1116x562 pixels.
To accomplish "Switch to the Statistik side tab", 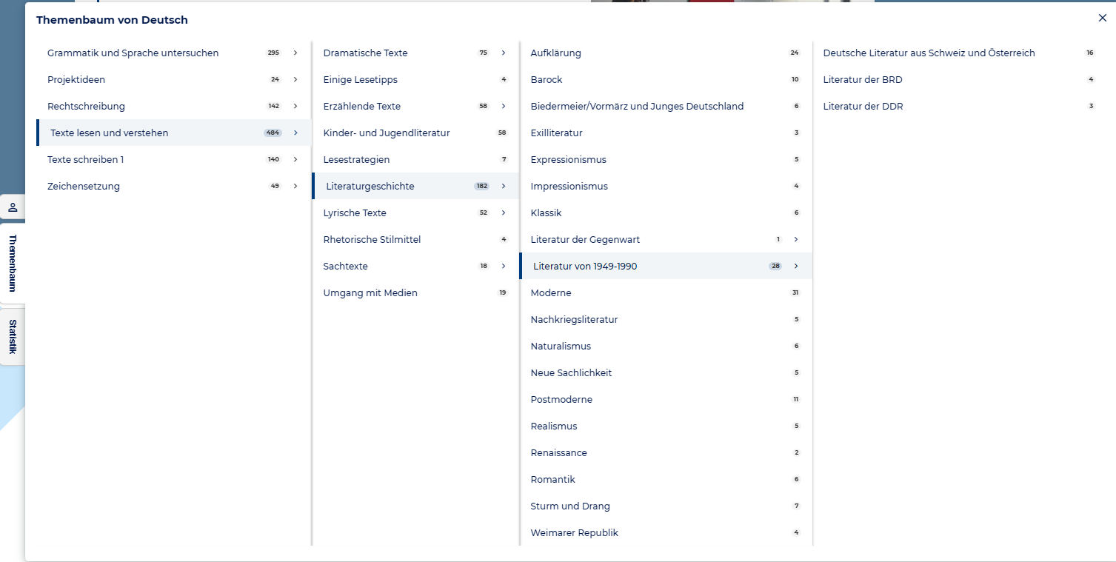I will click(x=12, y=337).
